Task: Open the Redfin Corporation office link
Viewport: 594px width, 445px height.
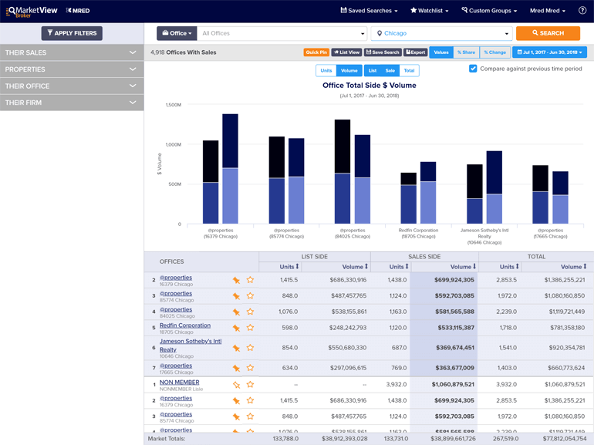Action: click(185, 325)
